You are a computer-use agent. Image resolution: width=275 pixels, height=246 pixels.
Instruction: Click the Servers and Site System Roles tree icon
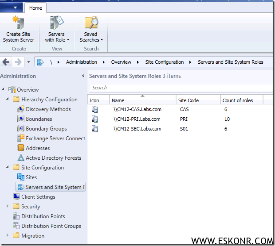point(21,187)
